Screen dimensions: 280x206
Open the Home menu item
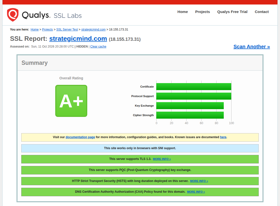point(182,12)
